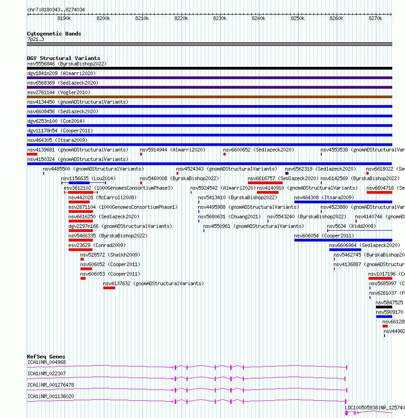
Task: Click dgv11178n54 (Cooper2011) label
Action: [60, 131]
